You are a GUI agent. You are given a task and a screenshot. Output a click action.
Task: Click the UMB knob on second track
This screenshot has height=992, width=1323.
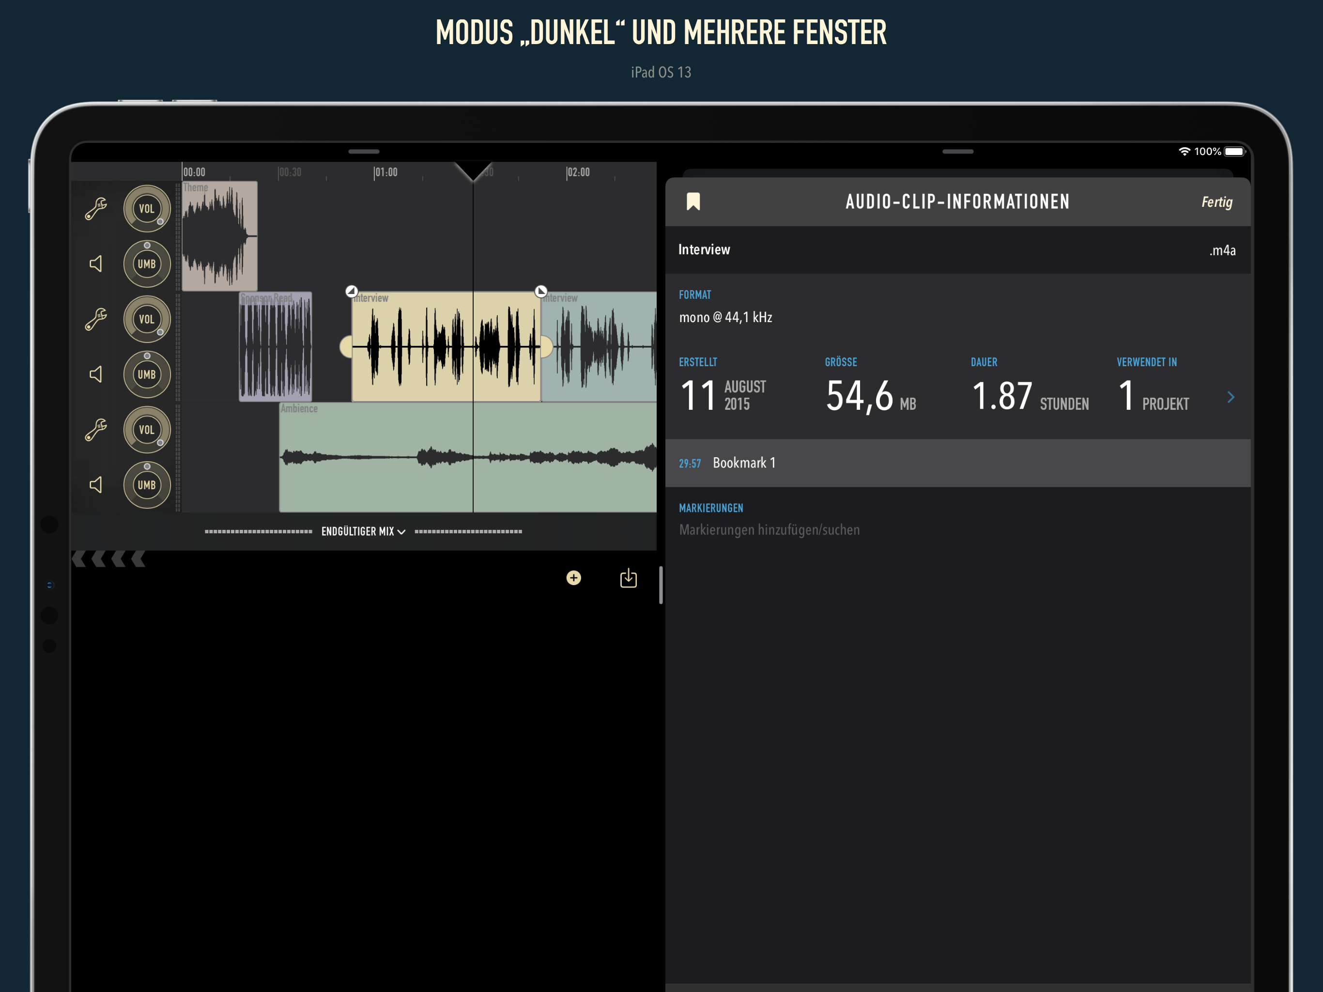click(x=147, y=374)
